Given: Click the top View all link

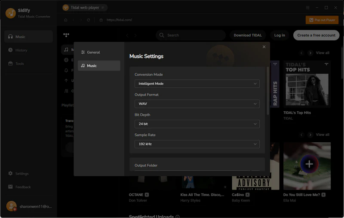Looking at the screenshot, I should (x=322, y=53).
